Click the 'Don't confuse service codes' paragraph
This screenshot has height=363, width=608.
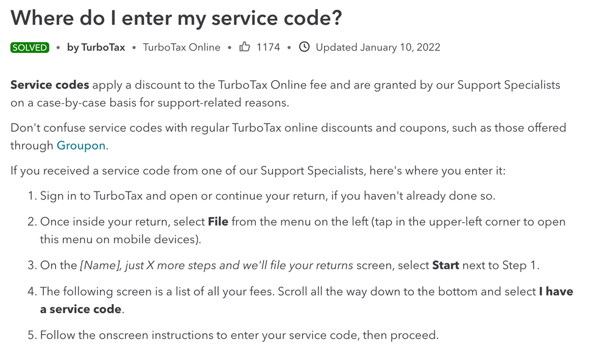(x=288, y=137)
